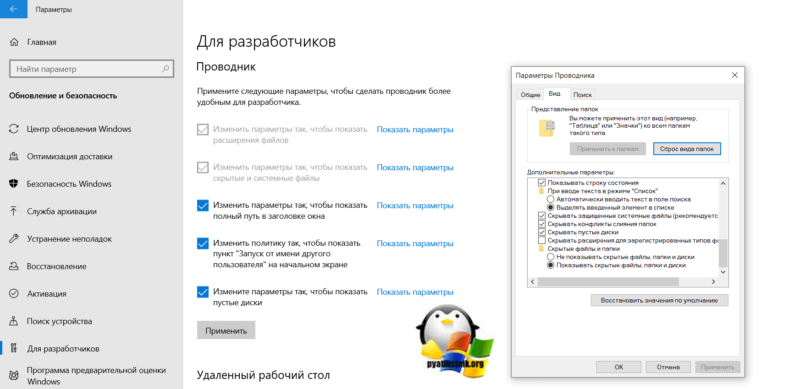
Task: Open Восстановление settings page
Action: (56, 266)
